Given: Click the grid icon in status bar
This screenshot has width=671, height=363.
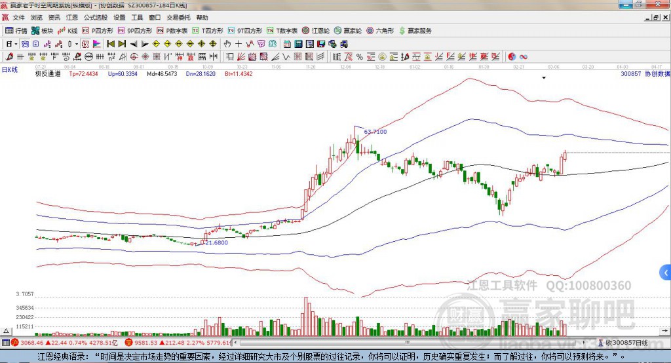Looking at the screenshot, I should (x=5, y=343).
